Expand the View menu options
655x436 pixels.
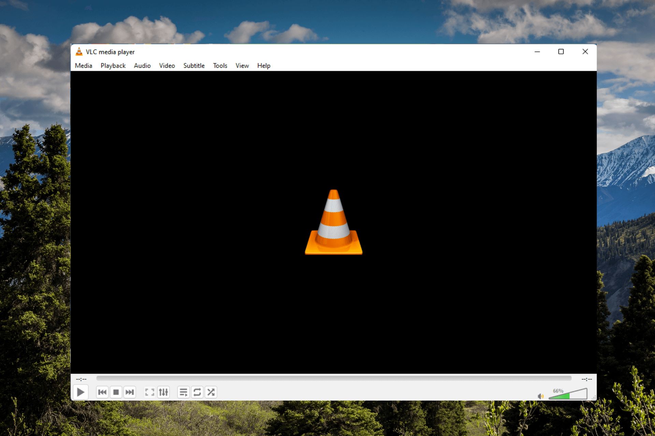[x=242, y=65]
